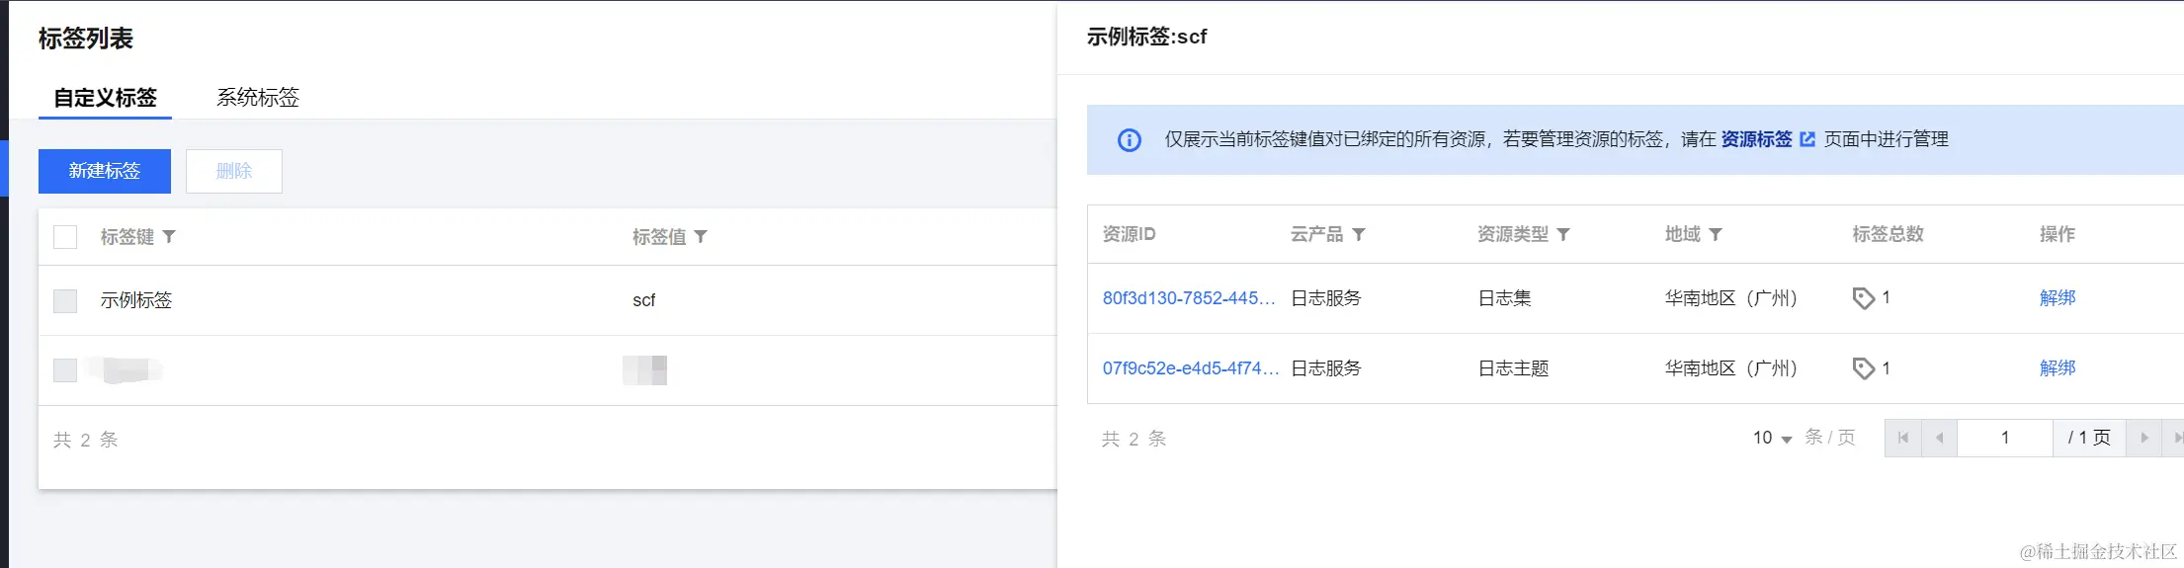Open the 10 条/页 page size dropdown
2184x568 pixels.
(1772, 438)
